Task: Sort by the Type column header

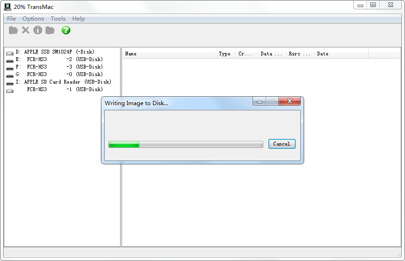Action: (x=226, y=54)
